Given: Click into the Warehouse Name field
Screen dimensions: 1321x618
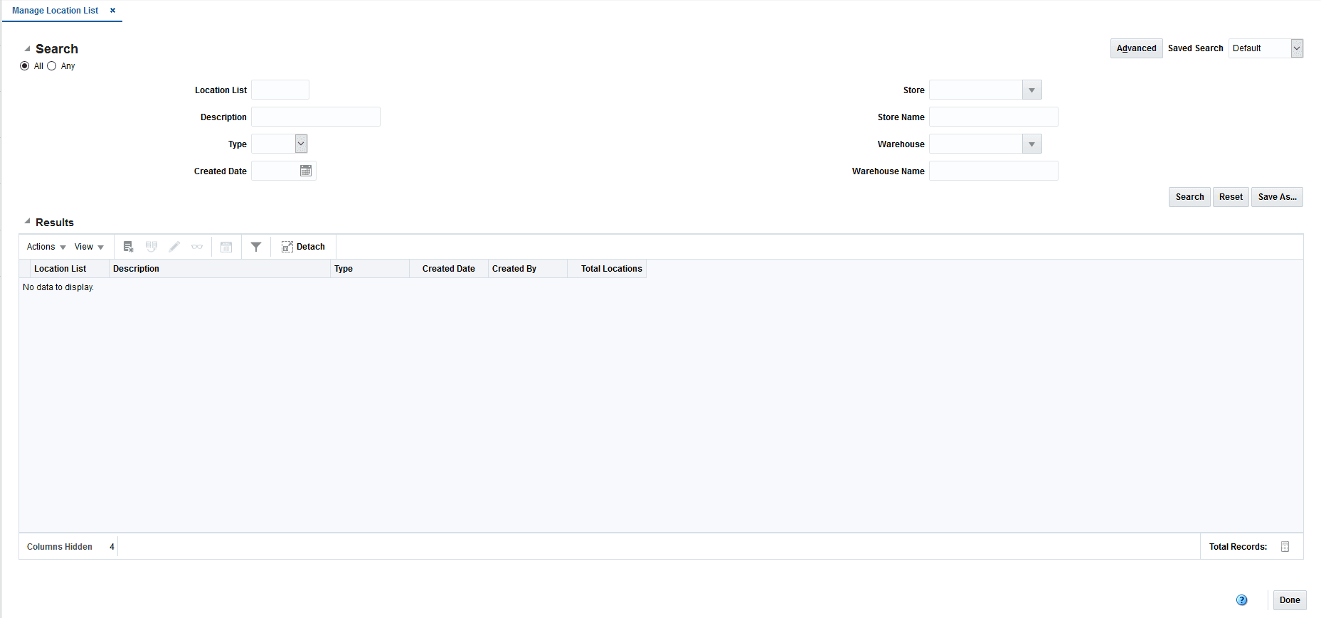Looking at the screenshot, I should pos(994,171).
